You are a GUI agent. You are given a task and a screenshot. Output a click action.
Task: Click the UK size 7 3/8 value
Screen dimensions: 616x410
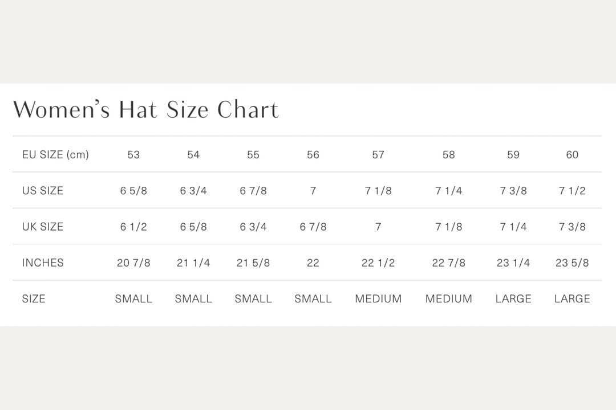point(572,227)
